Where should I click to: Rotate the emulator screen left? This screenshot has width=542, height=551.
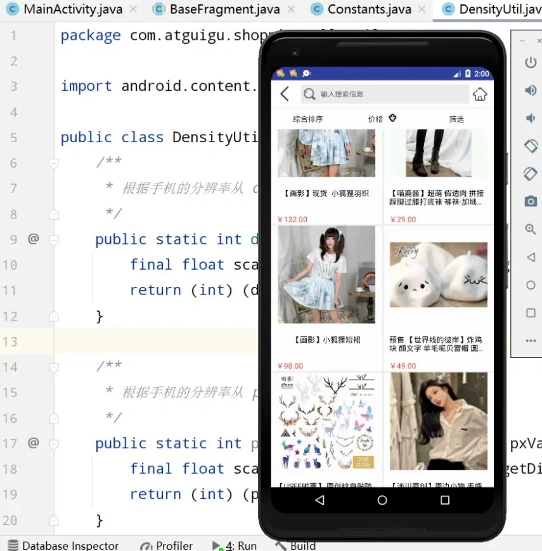coord(530,145)
